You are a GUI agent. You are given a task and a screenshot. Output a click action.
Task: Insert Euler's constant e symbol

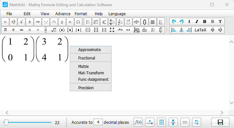point(13,30)
